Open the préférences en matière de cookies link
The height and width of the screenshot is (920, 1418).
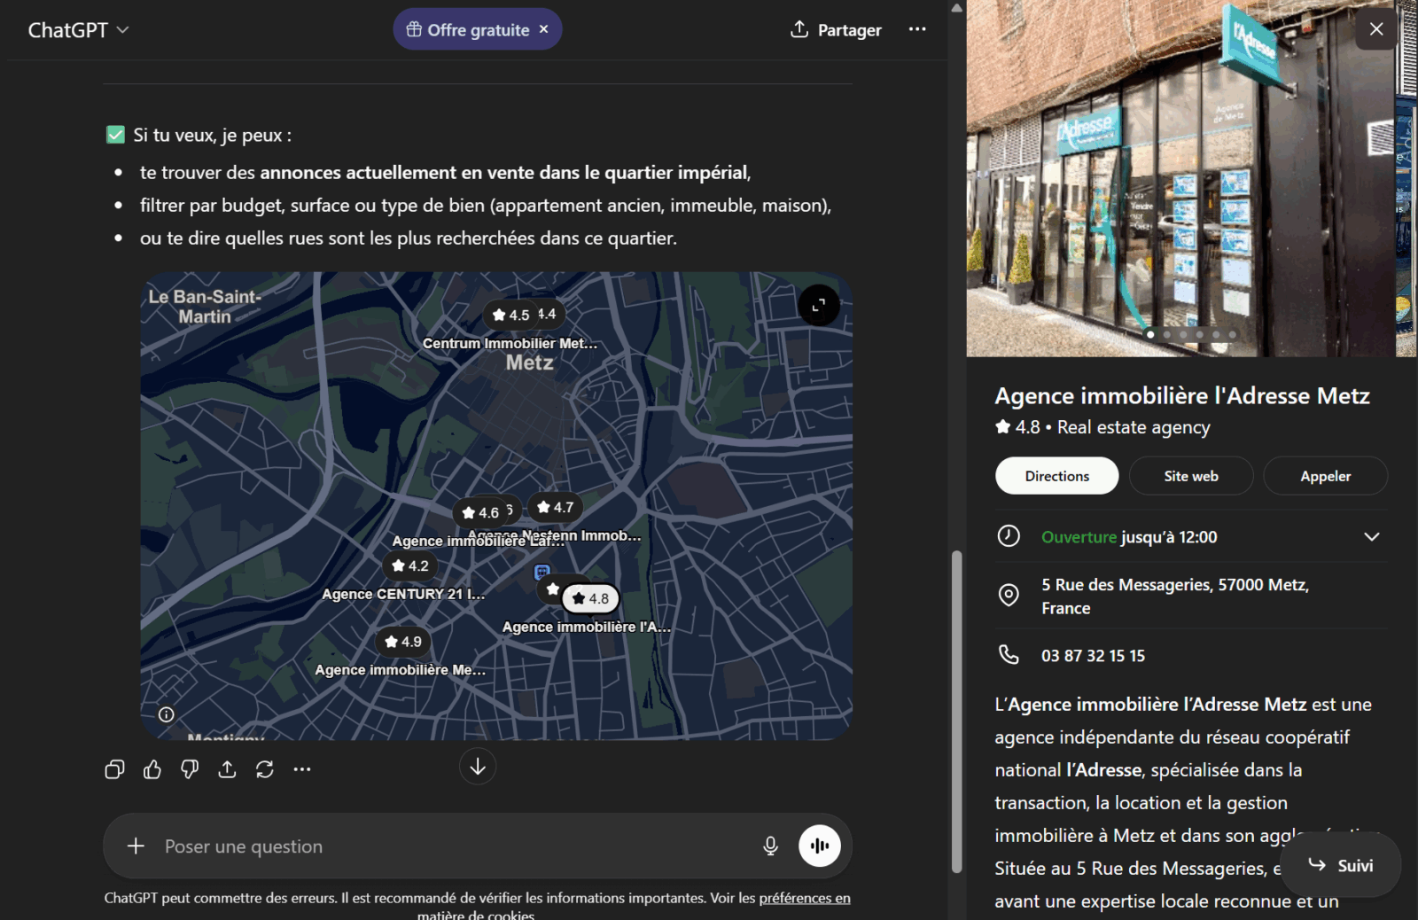(804, 898)
